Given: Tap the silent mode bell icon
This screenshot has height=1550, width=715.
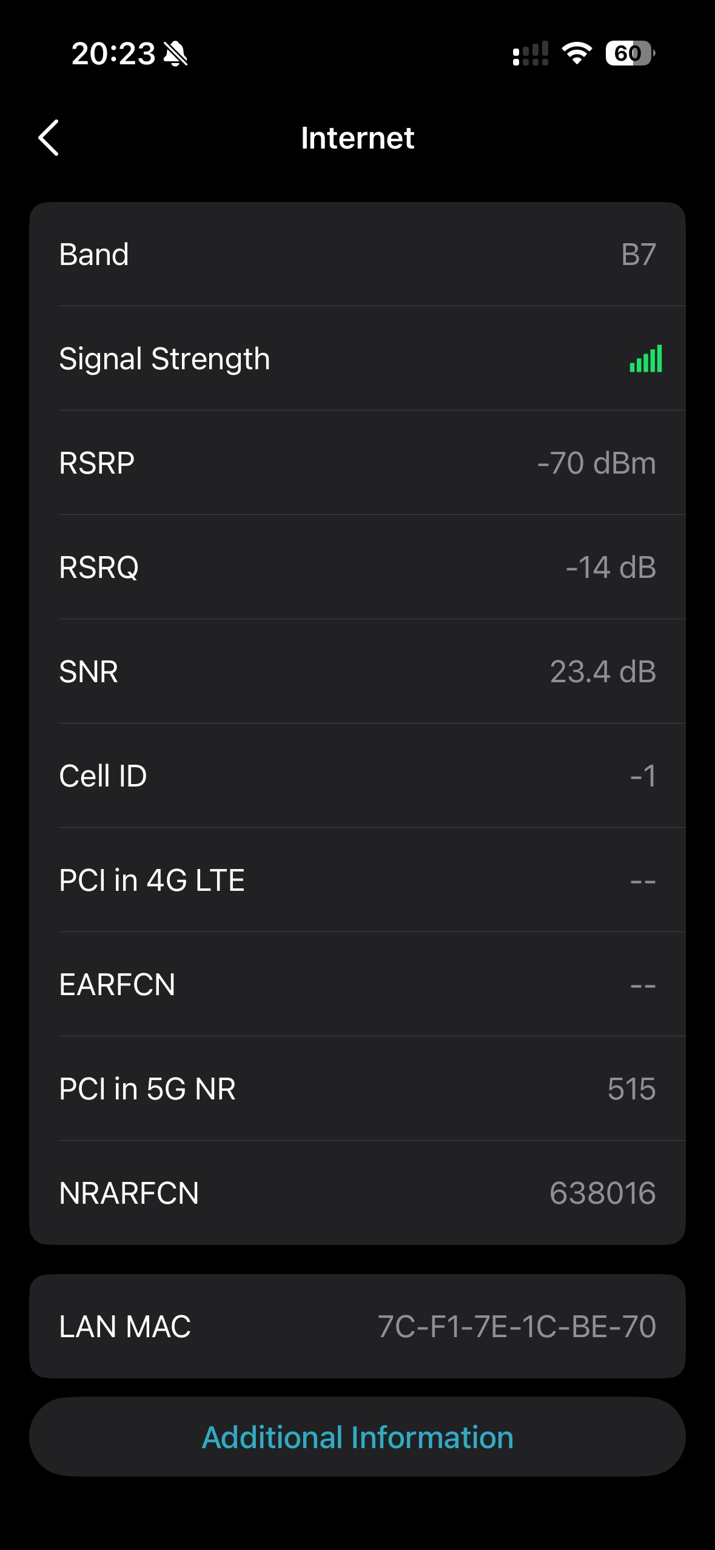Looking at the screenshot, I should 176,53.
